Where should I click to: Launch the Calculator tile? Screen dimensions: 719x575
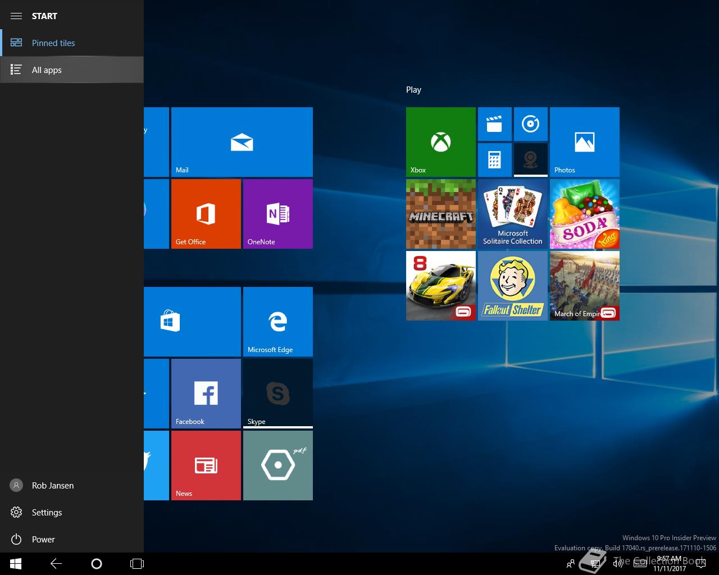coord(495,160)
